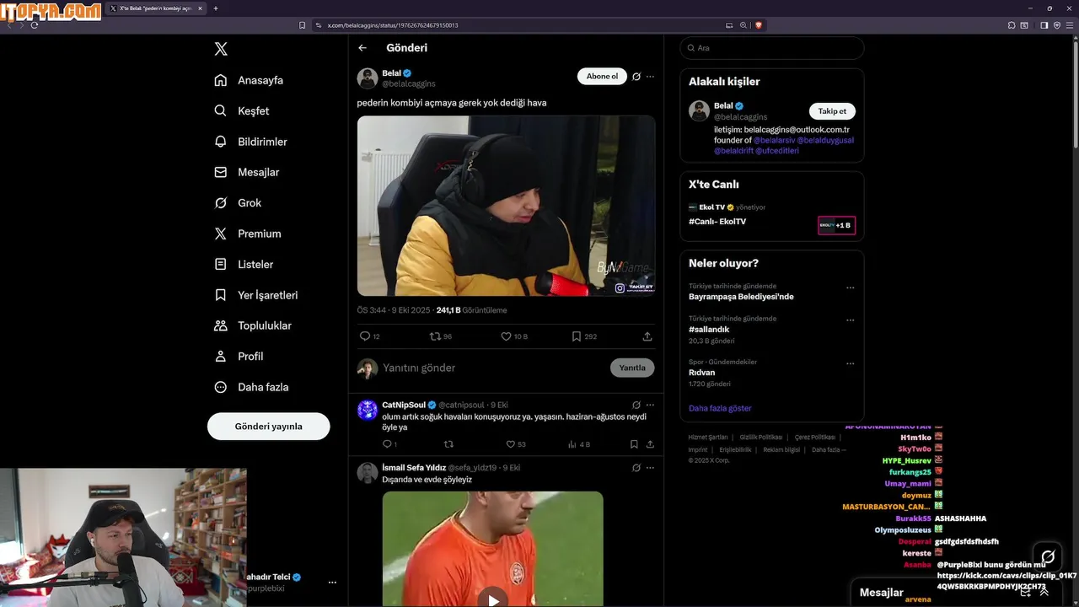Screen dimensions: 1079x607
Task: Open the browser hamburger menu
Action: click(1069, 25)
